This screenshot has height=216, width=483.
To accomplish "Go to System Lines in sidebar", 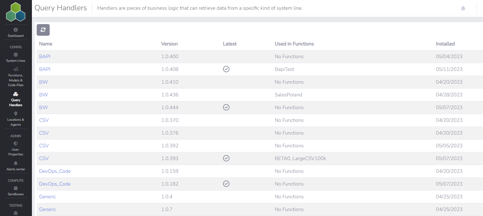I will pos(16,58).
